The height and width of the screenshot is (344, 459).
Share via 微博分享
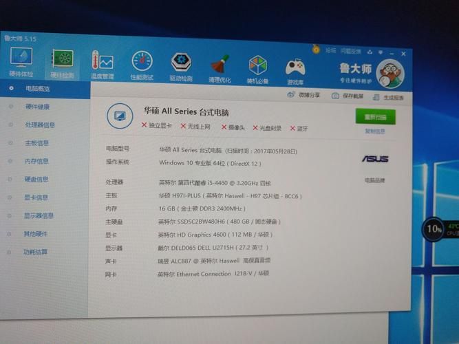pos(304,95)
